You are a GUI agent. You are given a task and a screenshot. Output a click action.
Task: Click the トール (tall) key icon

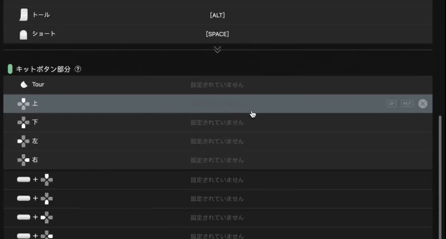pyautogui.click(x=23, y=15)
